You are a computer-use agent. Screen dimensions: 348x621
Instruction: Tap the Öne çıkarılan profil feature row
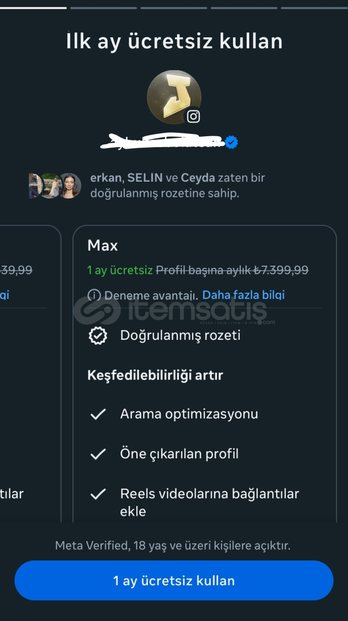pos(179,454)
